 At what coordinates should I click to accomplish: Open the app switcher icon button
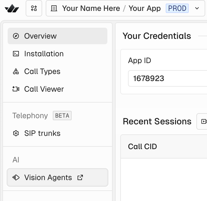(x=34, y=8)
